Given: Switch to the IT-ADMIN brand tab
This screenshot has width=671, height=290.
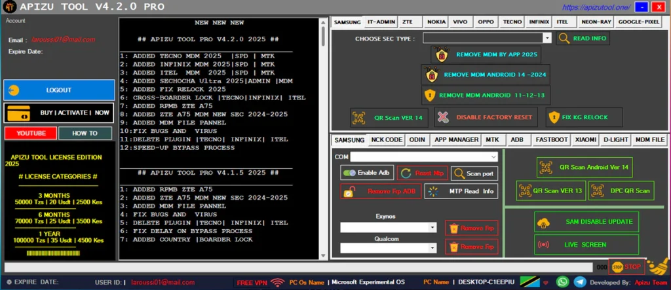Looking at the screenshot, I should point(382,22).
